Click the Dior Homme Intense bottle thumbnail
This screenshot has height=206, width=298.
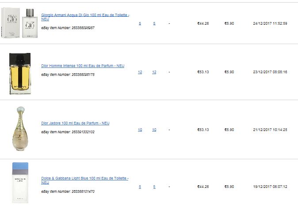point(20,74)
